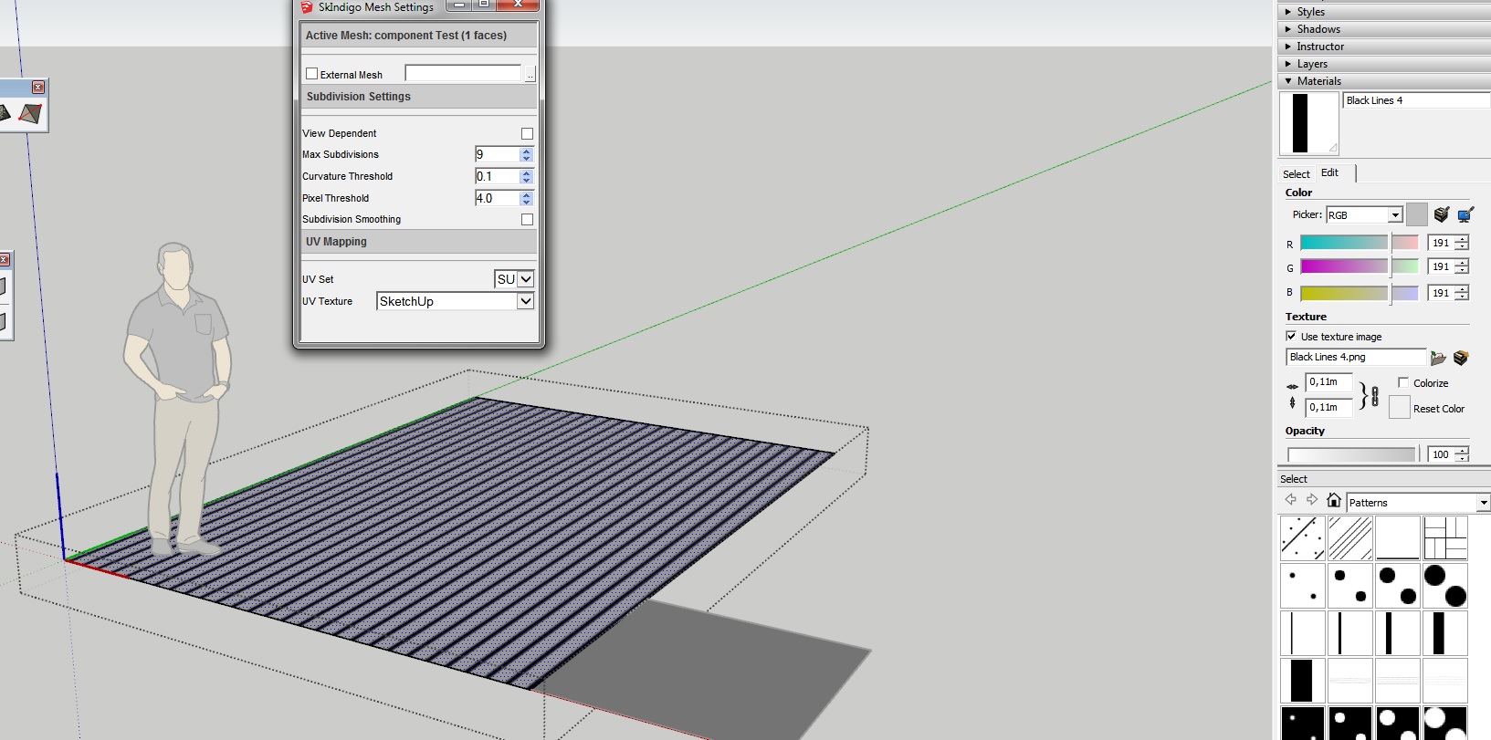Switch to the Select tab in Materials

(x=1296, y=173)
